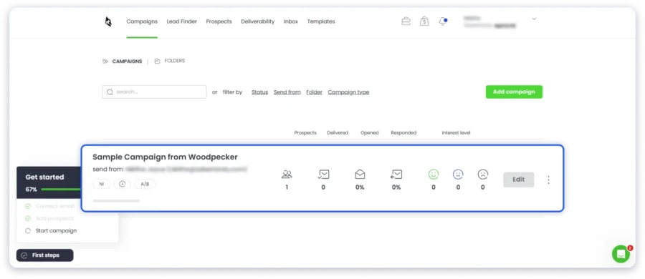The width and height of the screenshot is (645, 279).
Task: Open the three-dot campaign options menu
Action: [x=548, y=180]
